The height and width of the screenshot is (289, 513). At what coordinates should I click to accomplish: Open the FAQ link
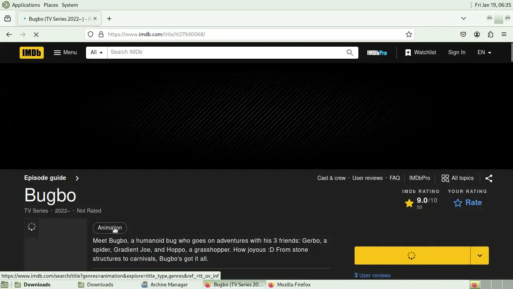tap(395, 178)
